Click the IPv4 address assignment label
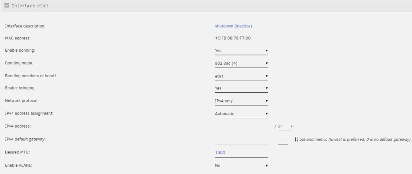Image resolution: width=412 pixels, height=174 pixels. pos(28,114)
